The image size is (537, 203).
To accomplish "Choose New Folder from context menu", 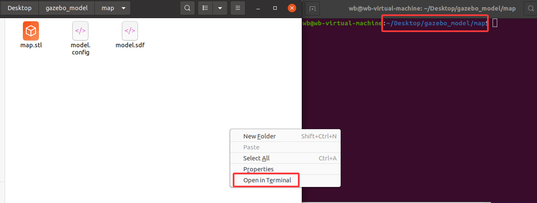I will coord(285,136).
